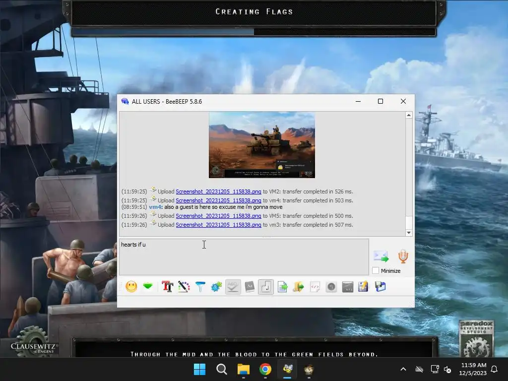Screen dimensions: 508x381
Task: Toggle the send-on-Enter key button
Action: tap(266, 287)
